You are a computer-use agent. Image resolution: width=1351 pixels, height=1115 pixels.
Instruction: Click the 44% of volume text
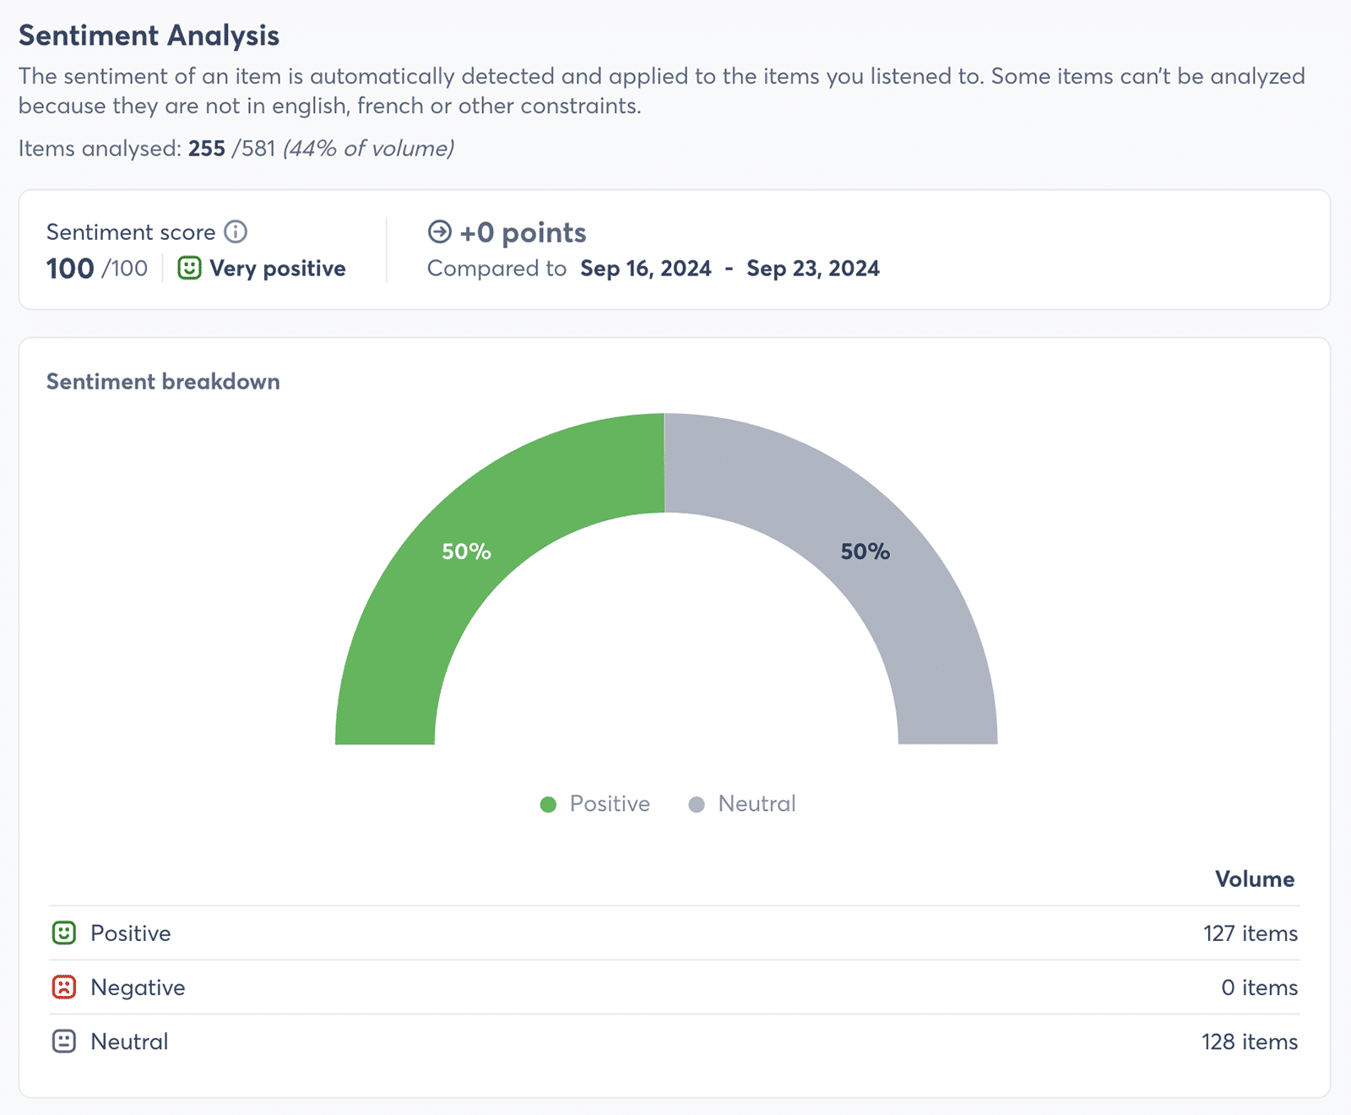pos(369,149)
